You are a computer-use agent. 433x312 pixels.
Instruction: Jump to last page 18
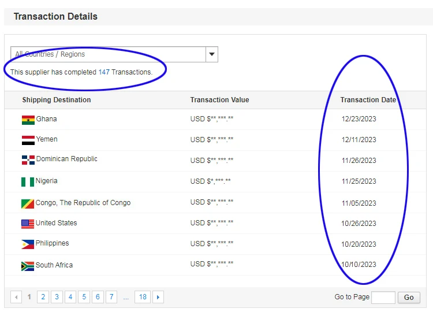143,297
